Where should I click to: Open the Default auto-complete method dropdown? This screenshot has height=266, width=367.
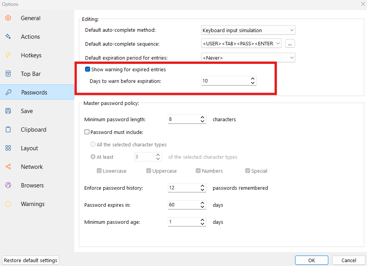(248, 30)
